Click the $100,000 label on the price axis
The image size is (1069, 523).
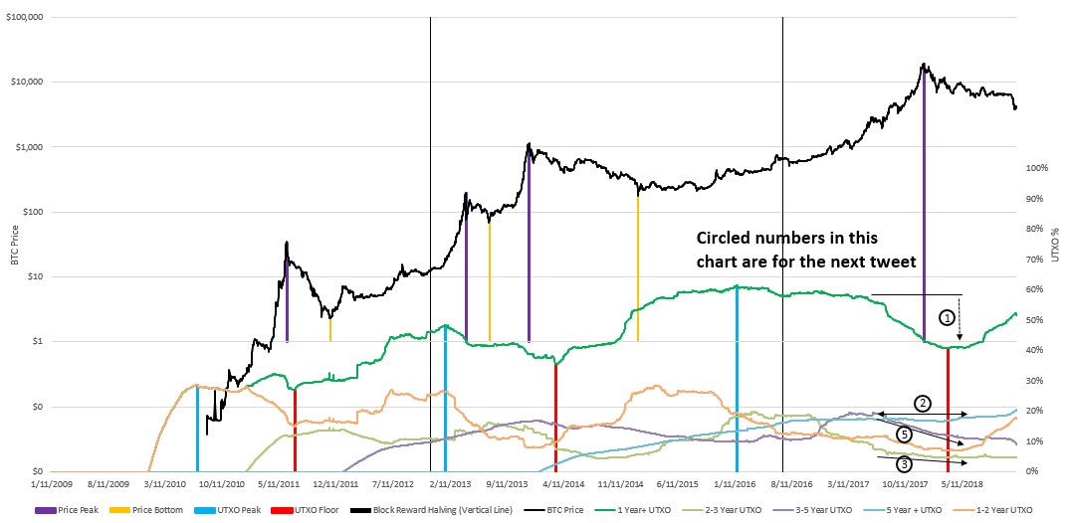click(x=24, y=16)
